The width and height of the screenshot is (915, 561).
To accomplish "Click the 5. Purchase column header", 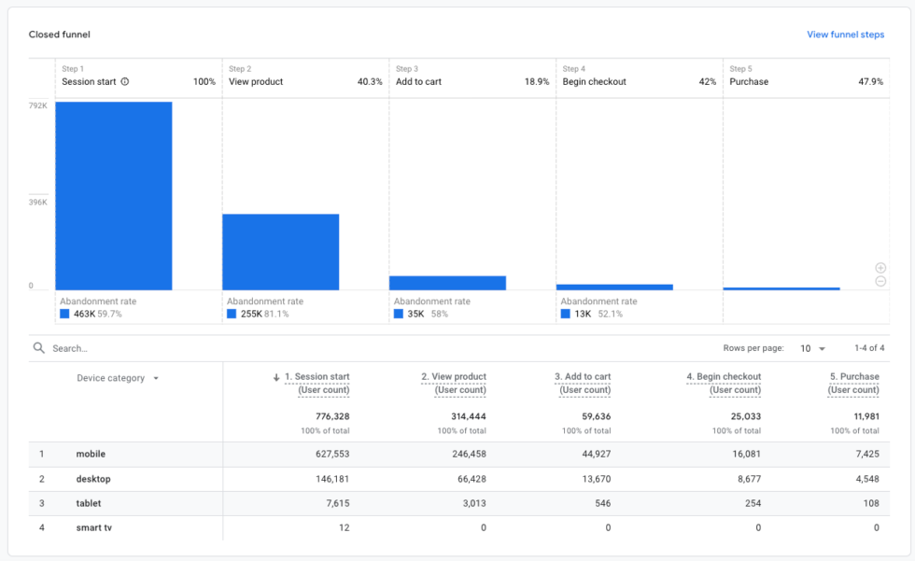I will 853,375.
